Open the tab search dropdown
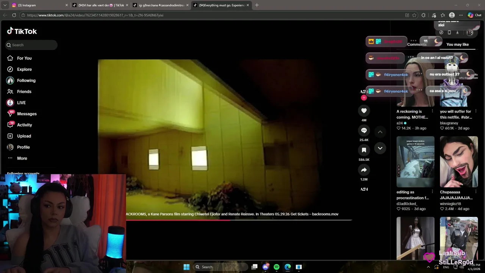This screenshot has width=485, height=273. tap(5, 5)
